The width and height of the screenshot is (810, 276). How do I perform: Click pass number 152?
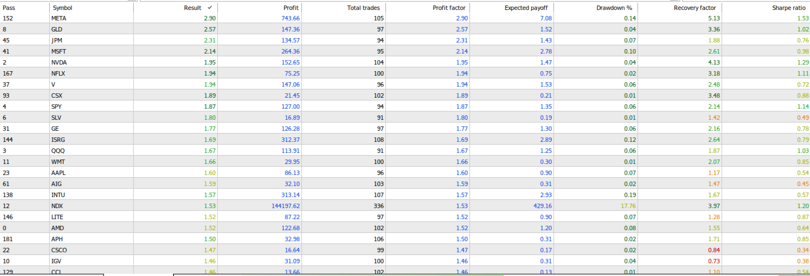click(x=8, y=18)
